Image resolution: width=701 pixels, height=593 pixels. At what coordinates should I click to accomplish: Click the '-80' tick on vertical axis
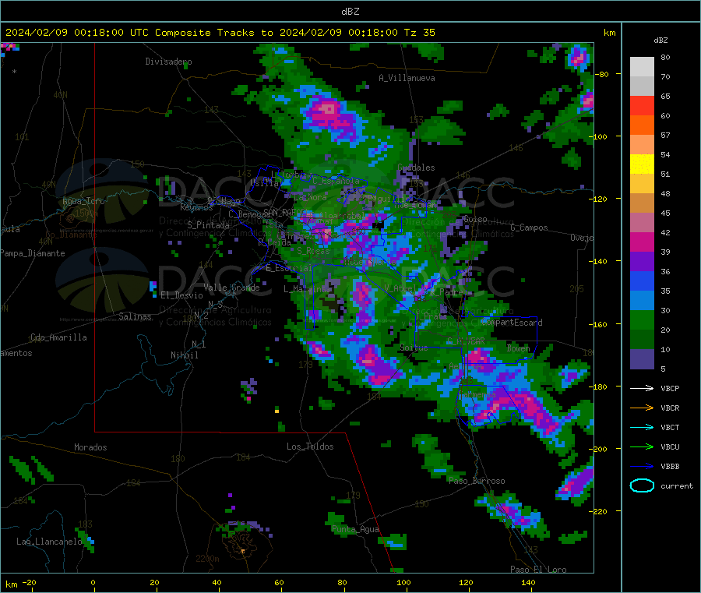tap(601, 74)
